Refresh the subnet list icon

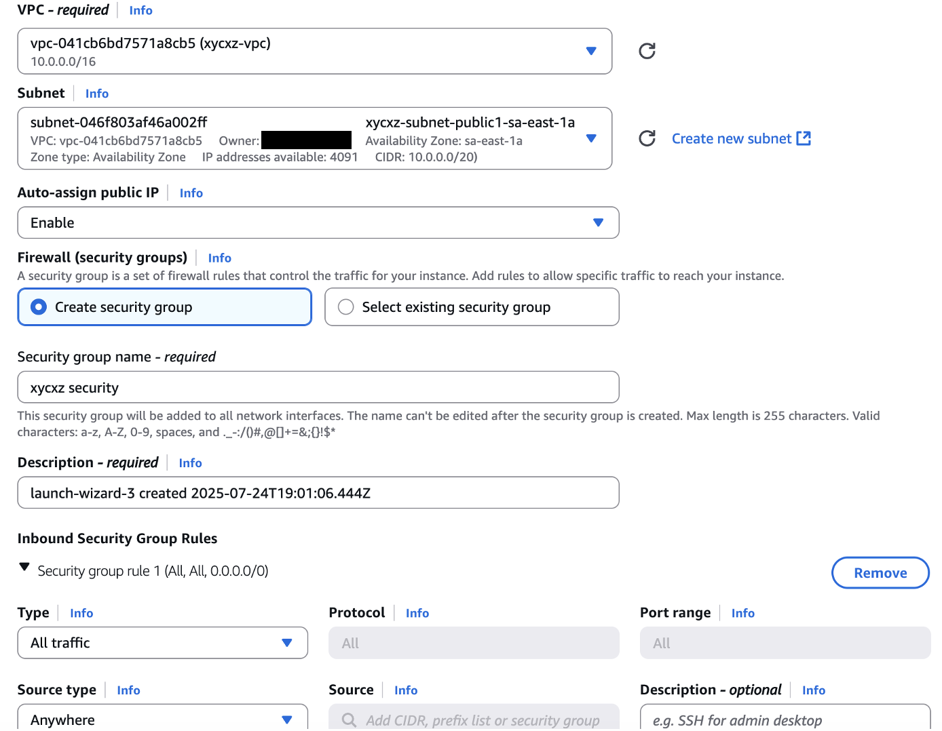click(x=646, y=138)
